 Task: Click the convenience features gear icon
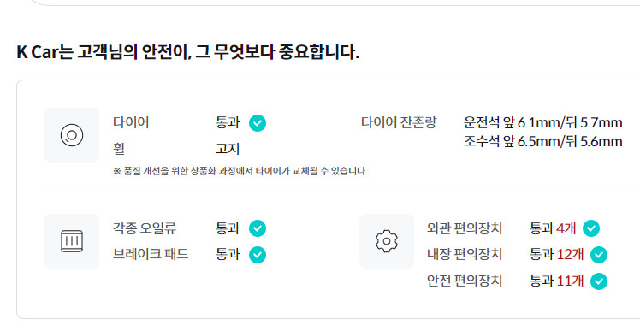[387, 241]
